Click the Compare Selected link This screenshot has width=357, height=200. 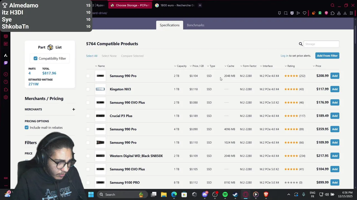pos(132,56)
